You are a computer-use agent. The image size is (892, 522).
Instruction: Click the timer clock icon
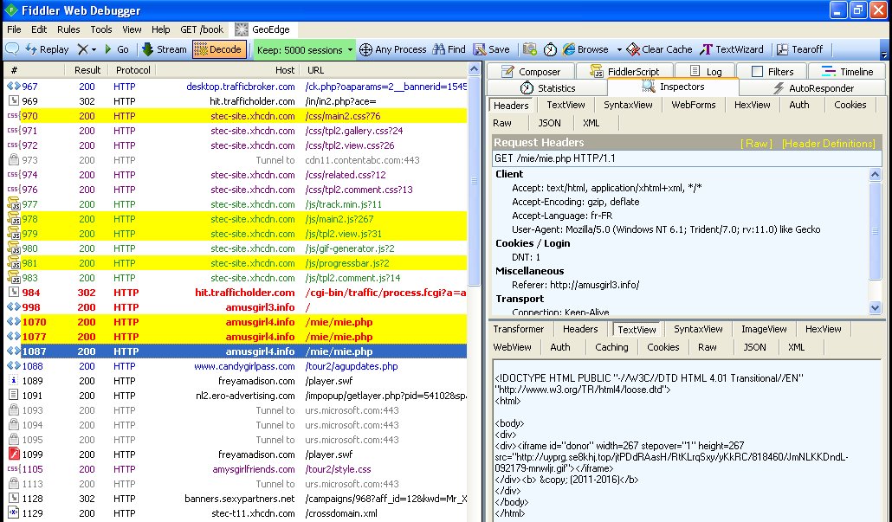pos(550,49)
